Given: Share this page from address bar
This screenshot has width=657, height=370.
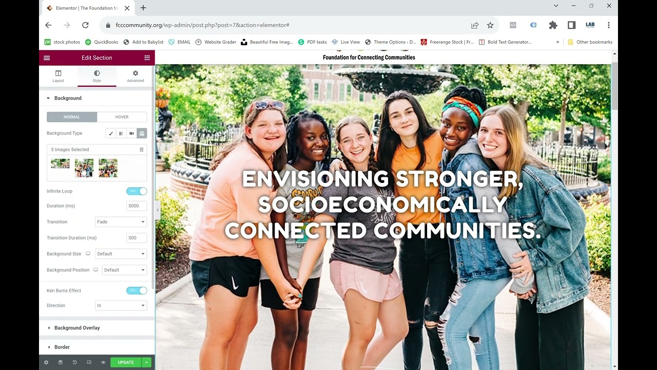Looking at the screenshot, I should 475,25.
